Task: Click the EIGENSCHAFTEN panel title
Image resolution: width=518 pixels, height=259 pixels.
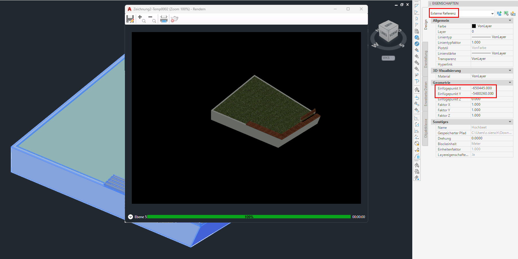Action: coord(445,3)
